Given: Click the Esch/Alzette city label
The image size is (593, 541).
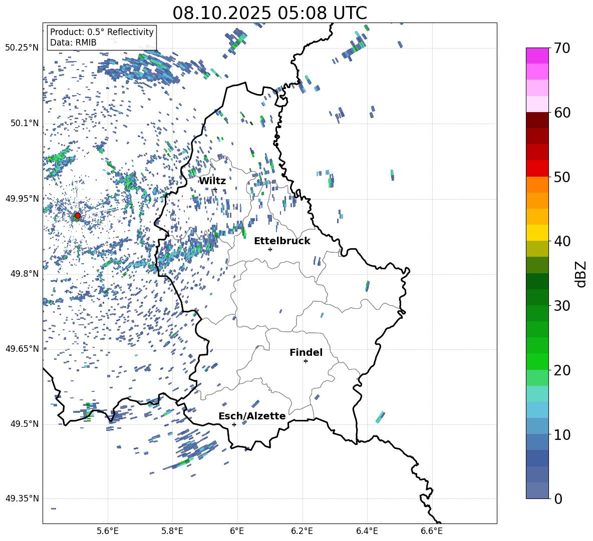Looking at the screenshot, I should click(252, 416).
